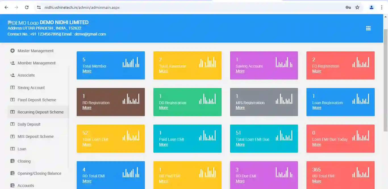Open More link on Total Loan EMI Due
The image size is (388, 189).
pyautogui.click(x=240, y=145)
